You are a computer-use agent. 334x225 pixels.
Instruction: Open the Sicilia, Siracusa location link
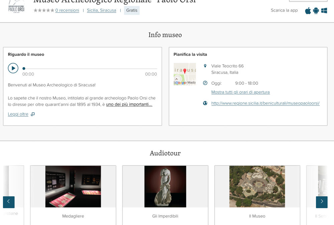pos(102,10)
